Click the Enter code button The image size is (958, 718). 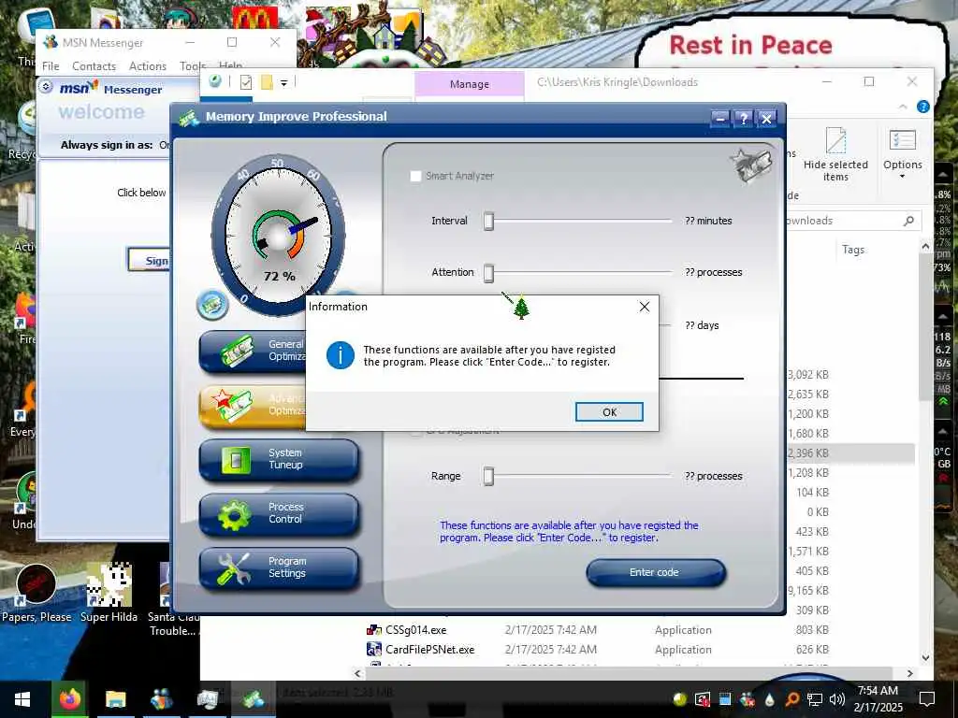point(656,573)
